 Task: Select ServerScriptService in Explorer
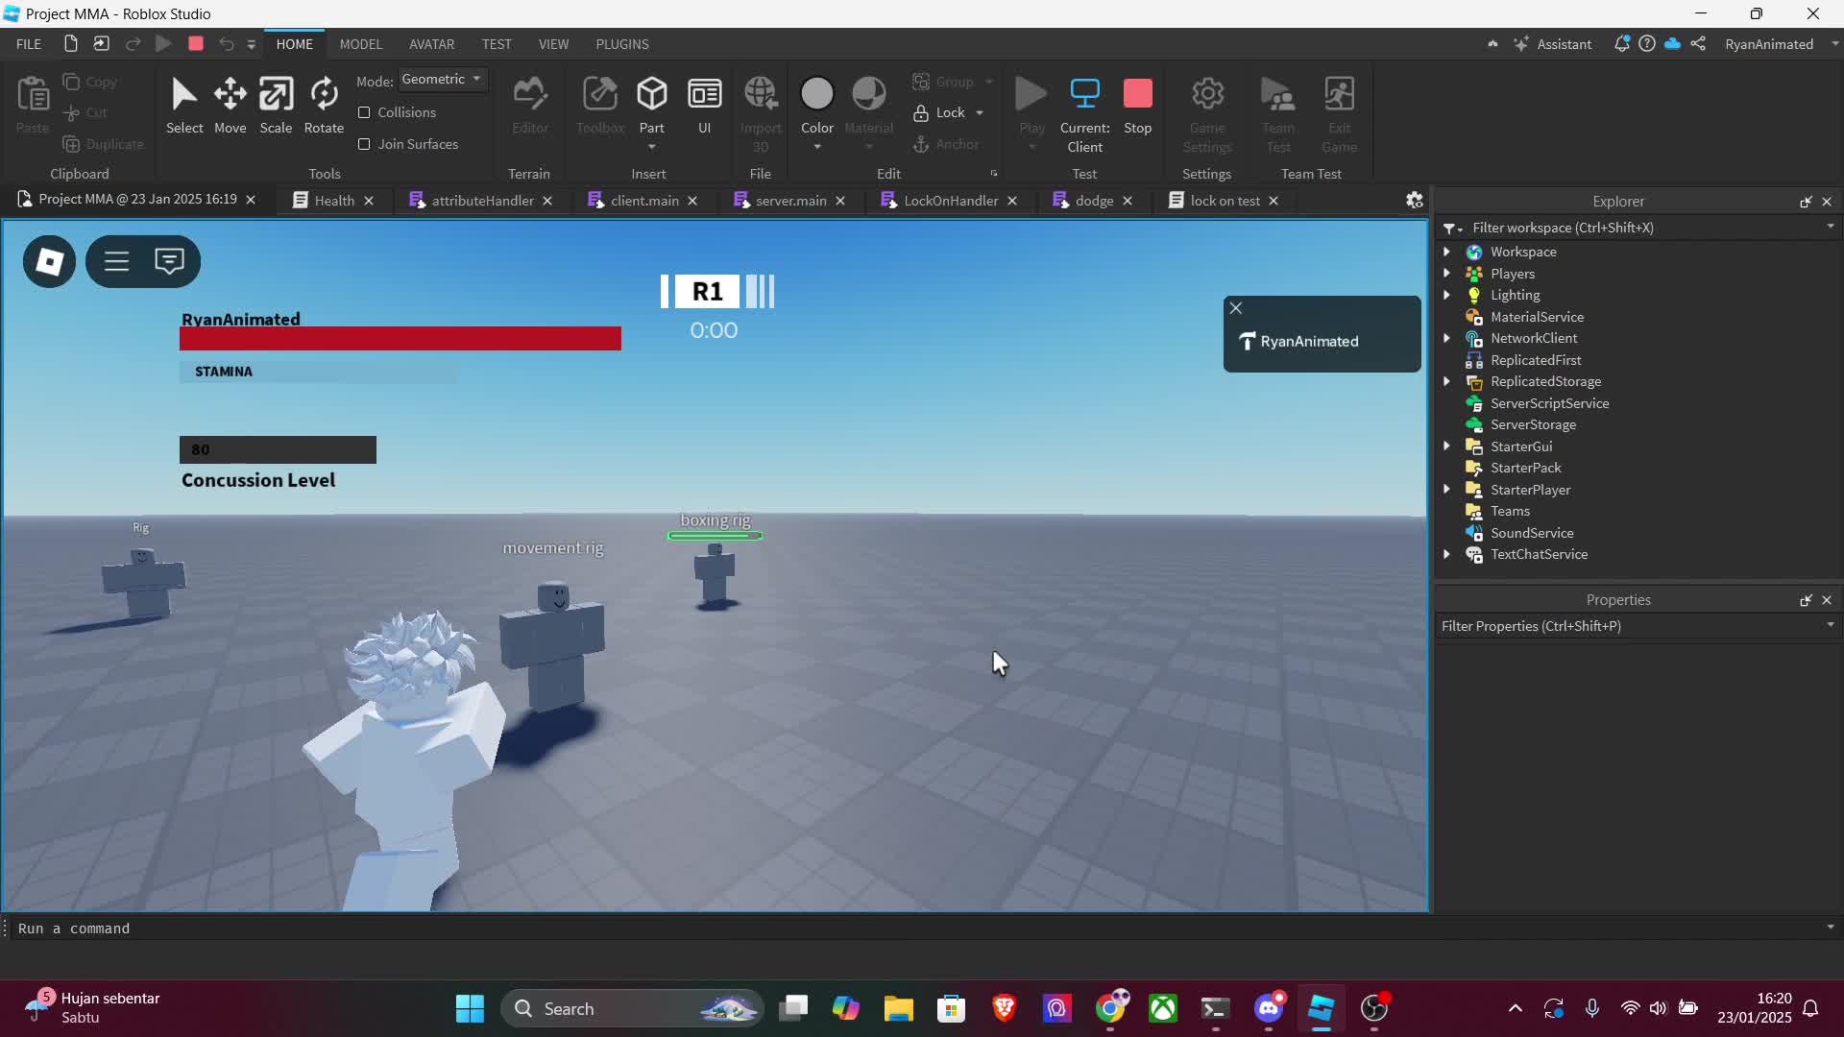point(1549,403)
